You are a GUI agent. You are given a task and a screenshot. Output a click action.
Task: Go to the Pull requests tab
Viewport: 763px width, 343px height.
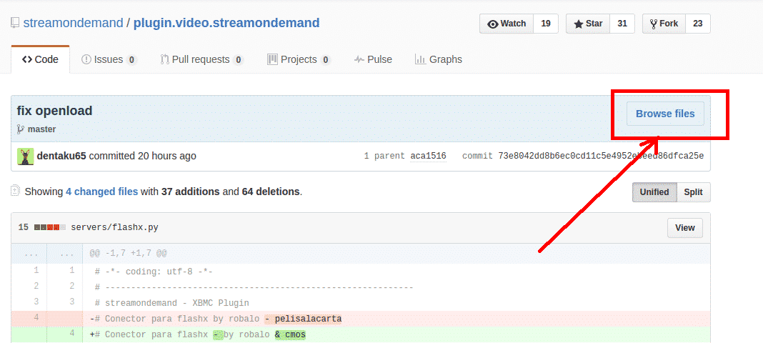201,59
